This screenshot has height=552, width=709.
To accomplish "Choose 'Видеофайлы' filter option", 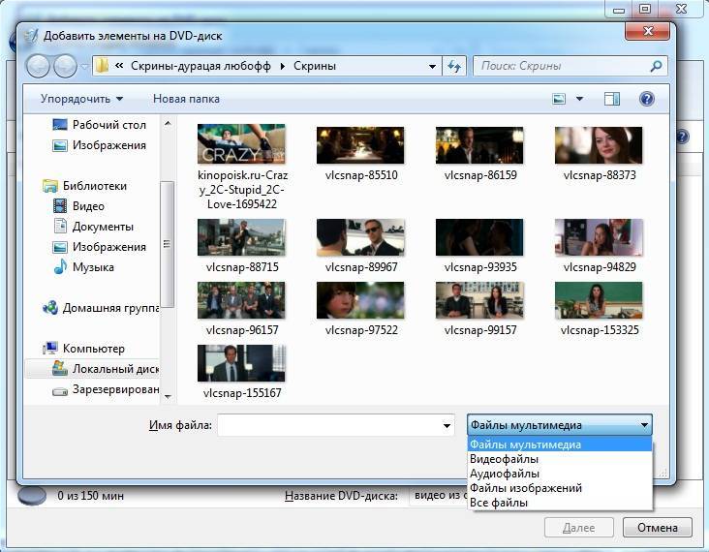I will coord(559,459).
